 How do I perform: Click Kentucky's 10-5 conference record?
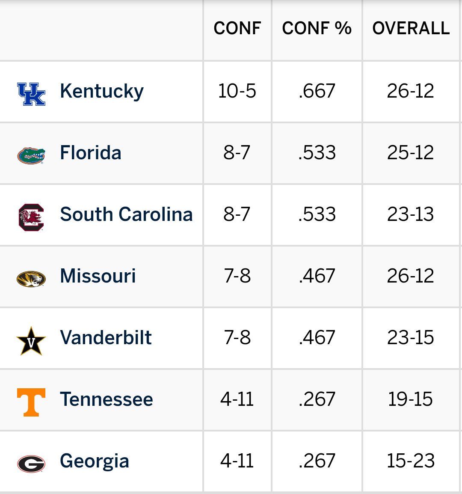tap(237, 91)
